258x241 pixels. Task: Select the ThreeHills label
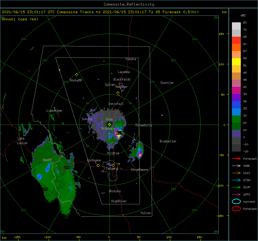click(x=144, y=125)
